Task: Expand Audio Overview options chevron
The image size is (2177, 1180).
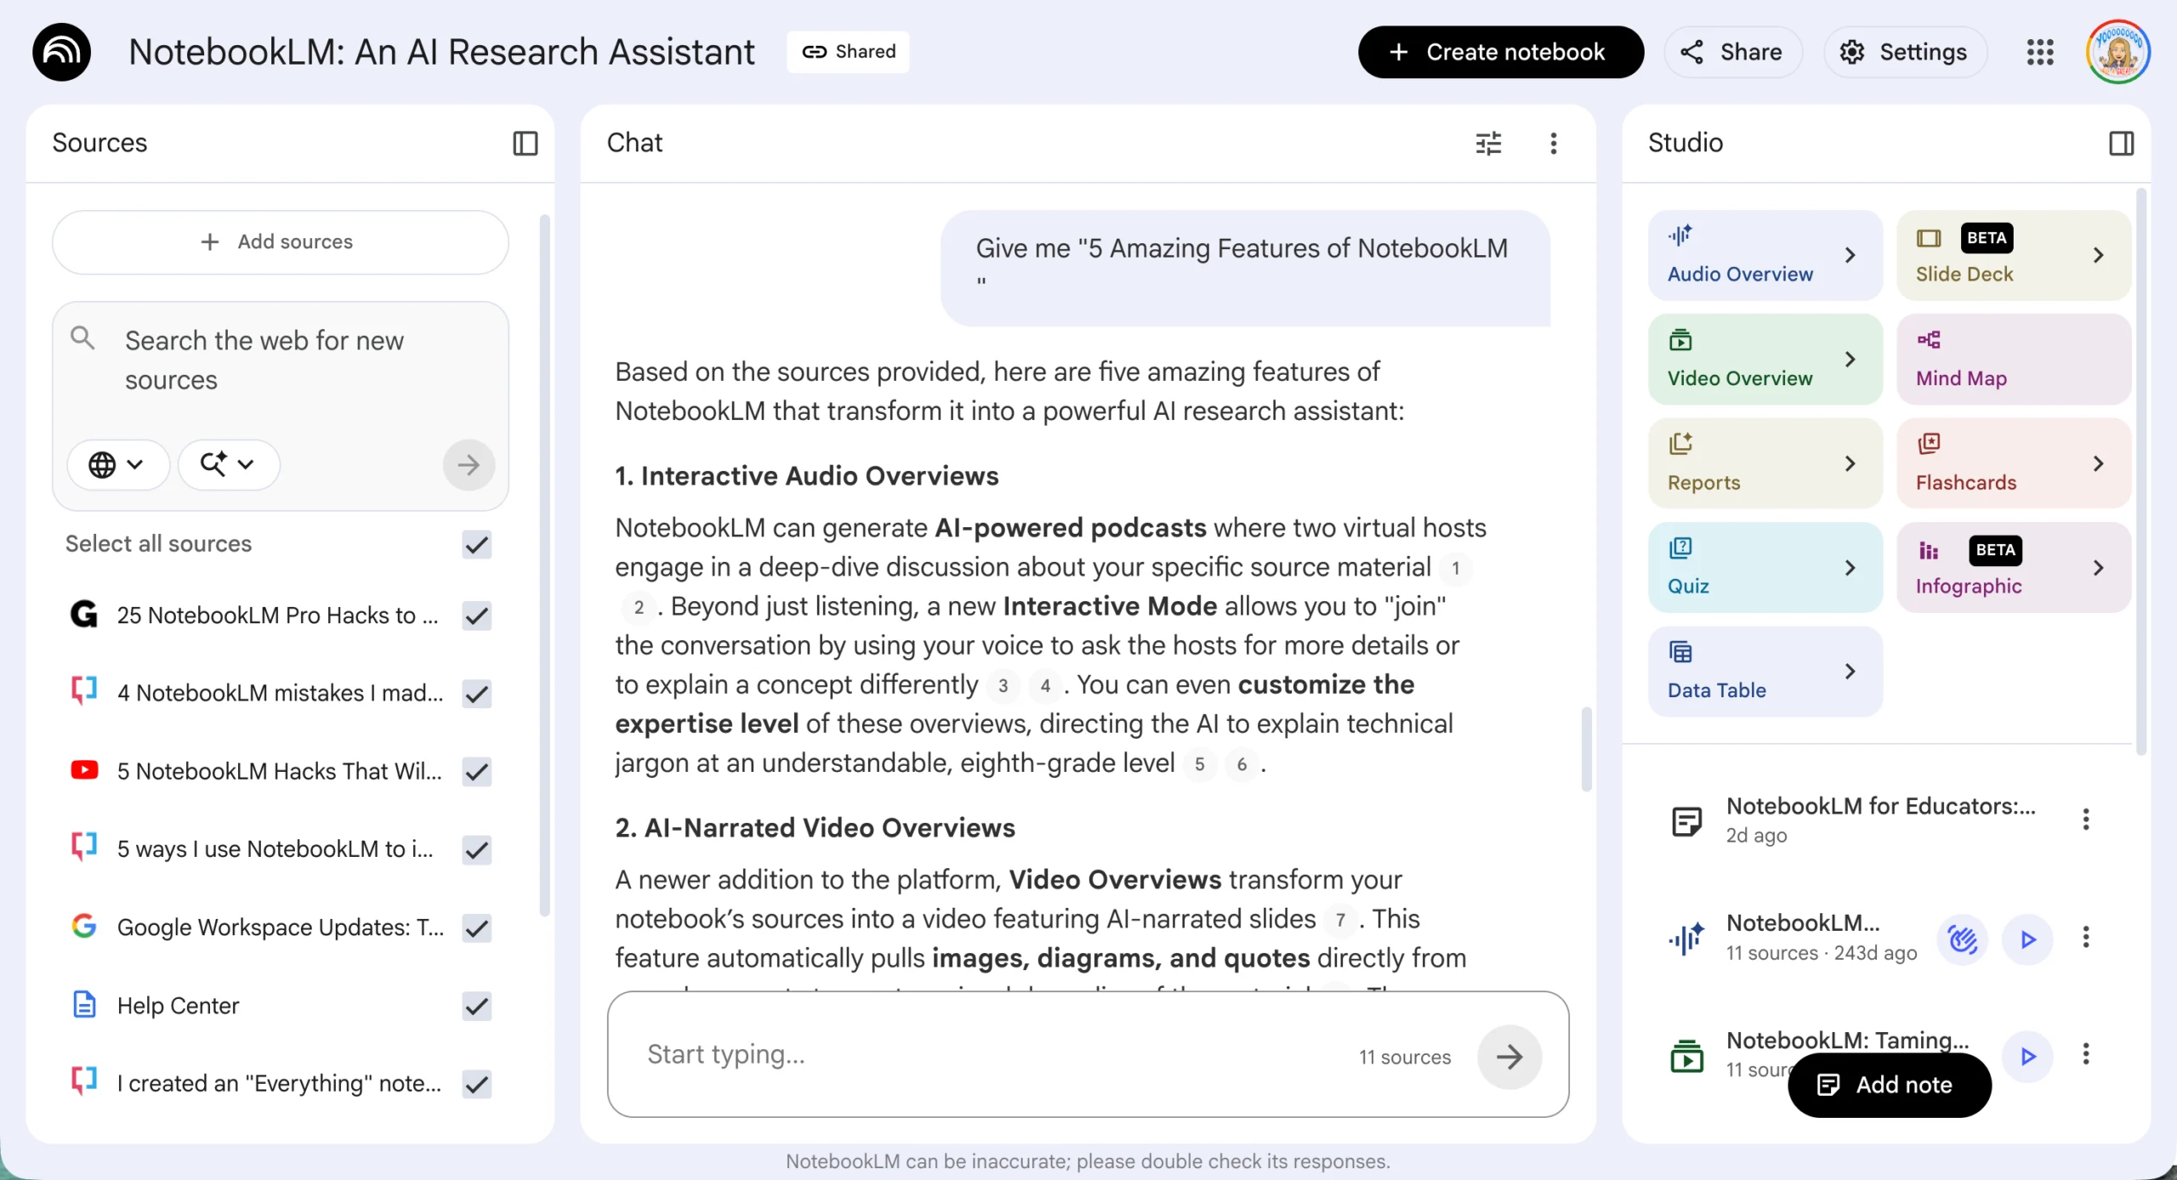Action: pos(1850,255)
